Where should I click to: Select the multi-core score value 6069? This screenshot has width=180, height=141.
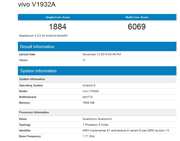[x=137, y=27]
